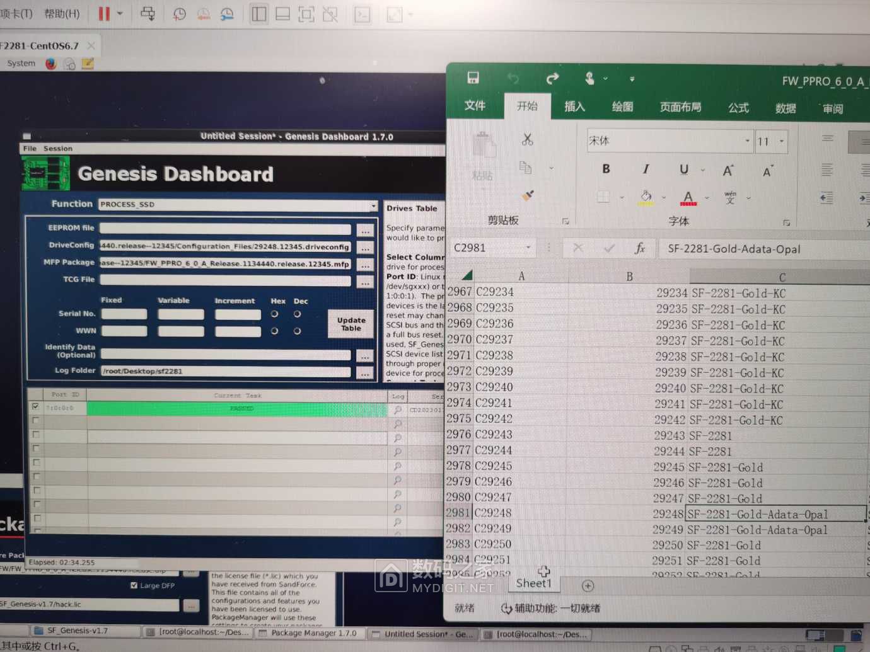The image size is (870, 652).
Task: Open the Function PROCESS_SSD dropdown
Action: click(373, 205)
